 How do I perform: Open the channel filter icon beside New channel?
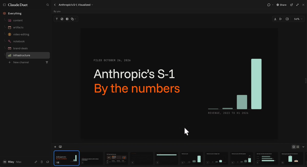47,62
